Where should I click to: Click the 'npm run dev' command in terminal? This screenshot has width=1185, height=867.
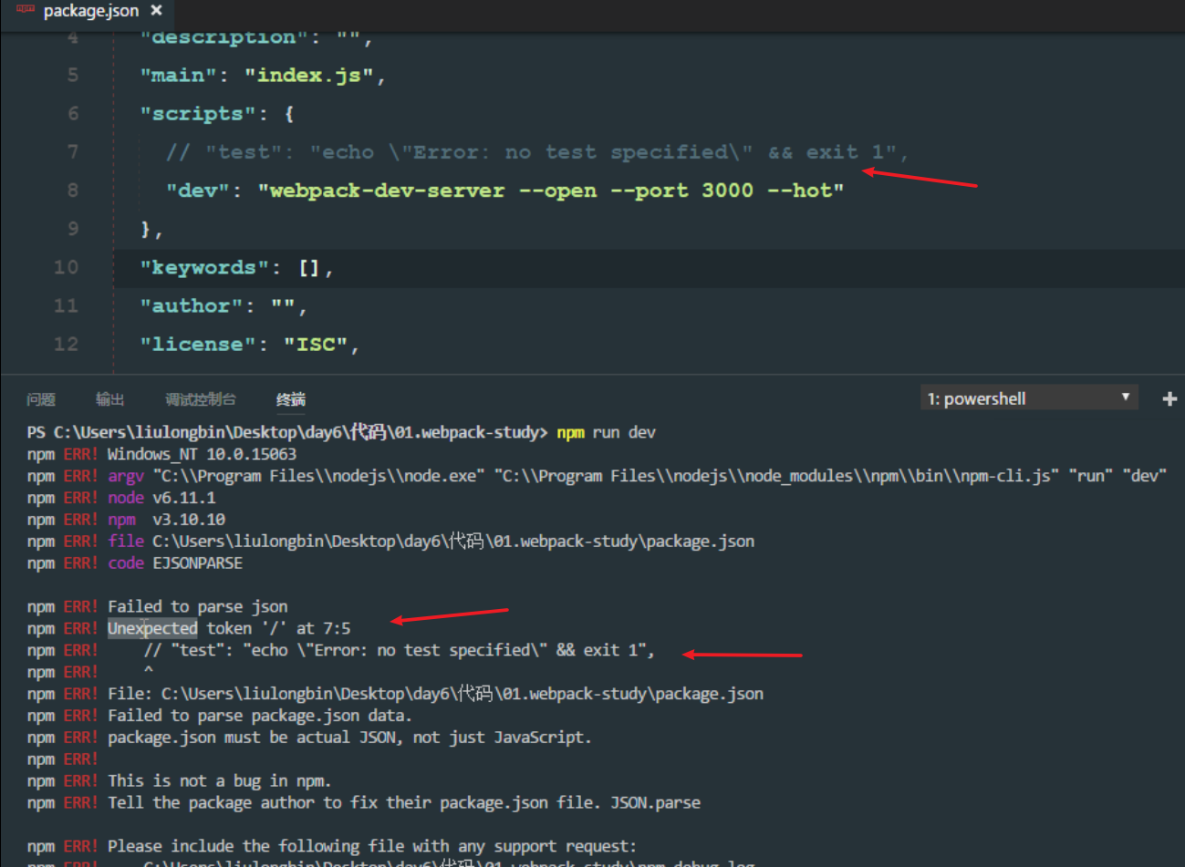(x=606, y=432)
